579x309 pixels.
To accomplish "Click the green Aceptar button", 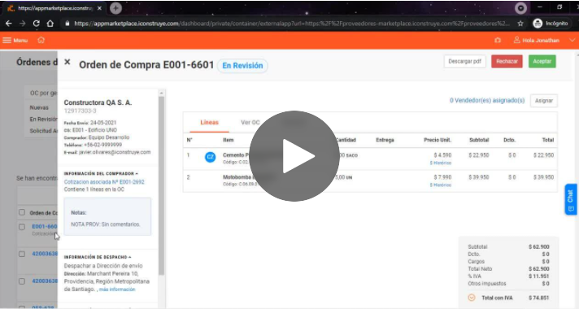I will point(542,61).
